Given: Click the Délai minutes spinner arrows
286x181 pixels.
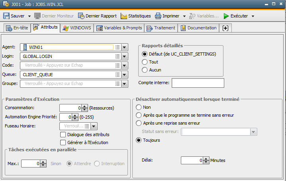Looking at the screenshot, I should coord(206,160).
